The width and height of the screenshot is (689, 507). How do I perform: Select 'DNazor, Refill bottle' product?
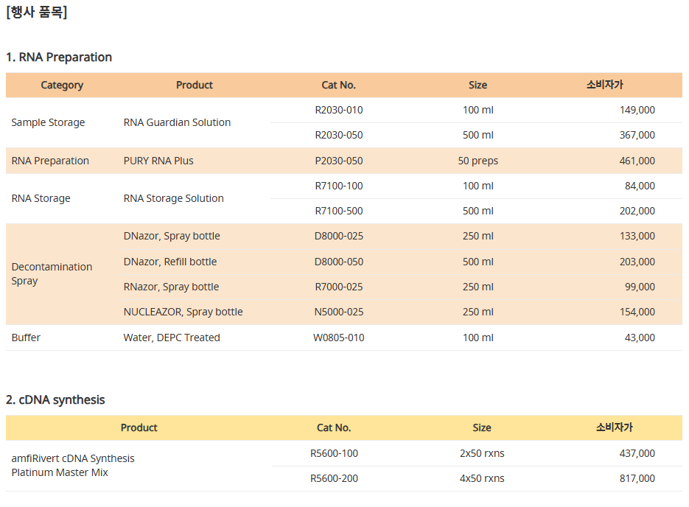(170, 262)
